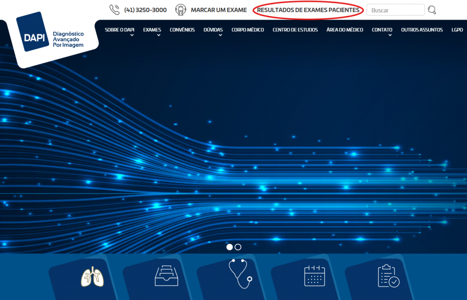The image size is (467, 300).
Task: Open the stethoscope icon tile
Action: pyautogui.click(x=240, y=274)
